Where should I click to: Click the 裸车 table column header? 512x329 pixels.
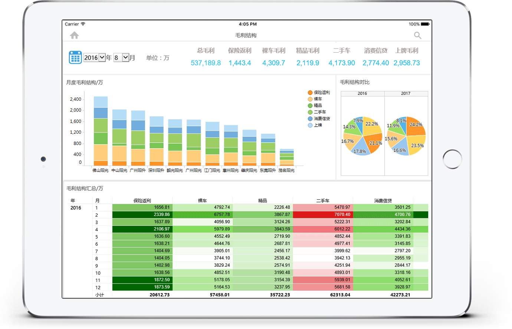coord(202,200)
